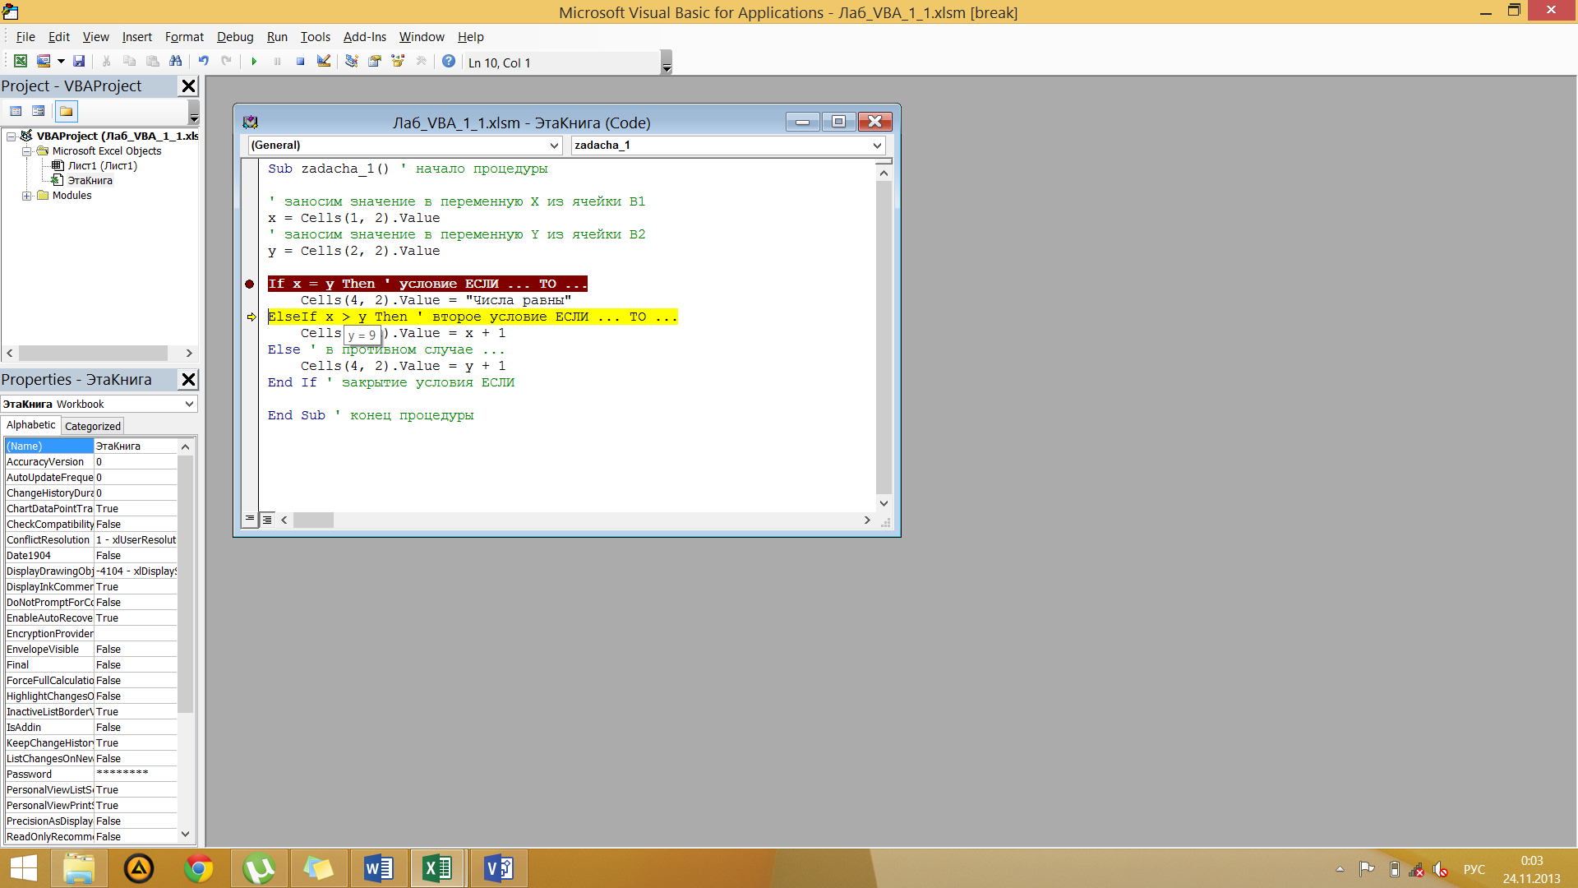The height and width of the screenshot is (888, 1578).
Task: Select Procedure View button in code window
Action: pos(250,519)
